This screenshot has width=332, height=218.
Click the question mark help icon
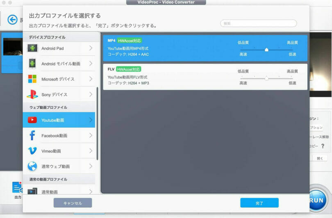pyautogui.click(x=323, y=146)
